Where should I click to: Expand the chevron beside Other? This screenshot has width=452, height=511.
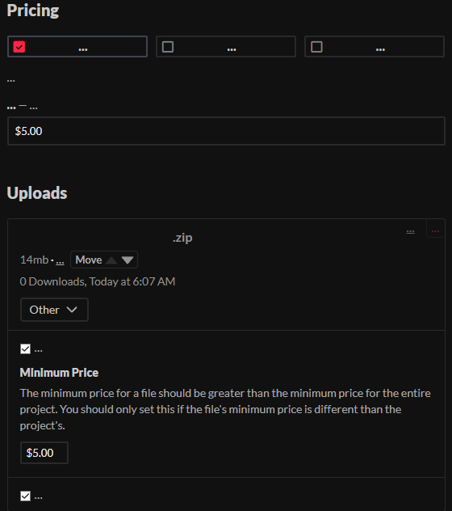click(x=72, y=310)
